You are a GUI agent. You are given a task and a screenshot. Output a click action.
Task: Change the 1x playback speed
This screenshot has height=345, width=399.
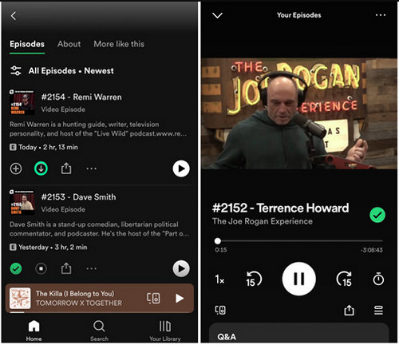pos(219,280)
